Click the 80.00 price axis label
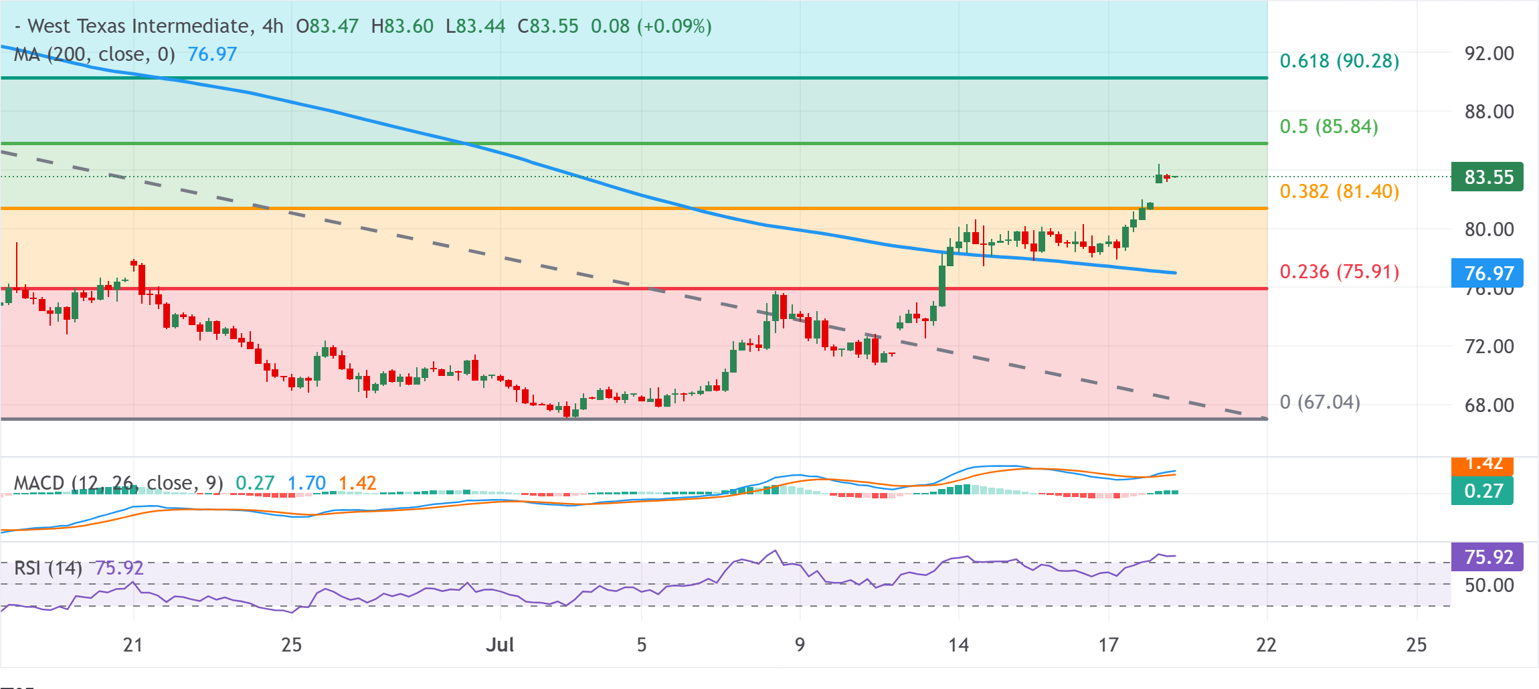Viewport: 1539px width, 689px height. pyautogui.click(x=1489, y=229)
